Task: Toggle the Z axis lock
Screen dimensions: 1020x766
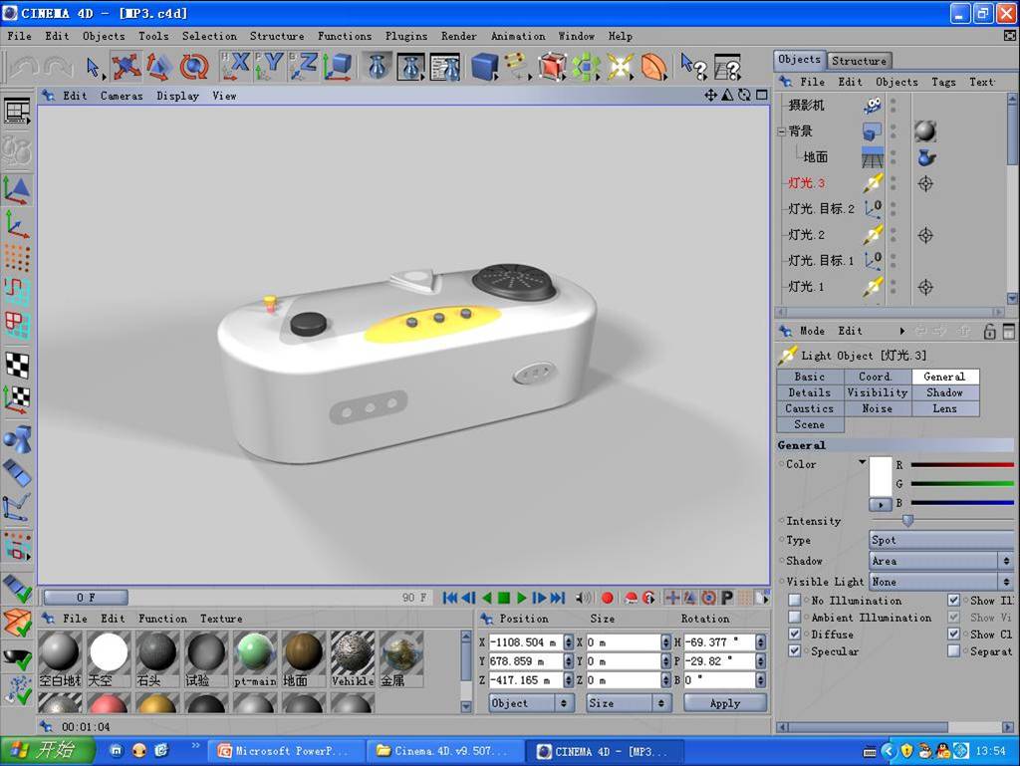Action: pyautogui.click(x=303, y=67)
